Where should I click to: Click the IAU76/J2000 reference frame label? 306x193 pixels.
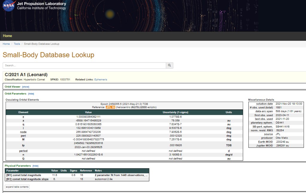(139, 107)
